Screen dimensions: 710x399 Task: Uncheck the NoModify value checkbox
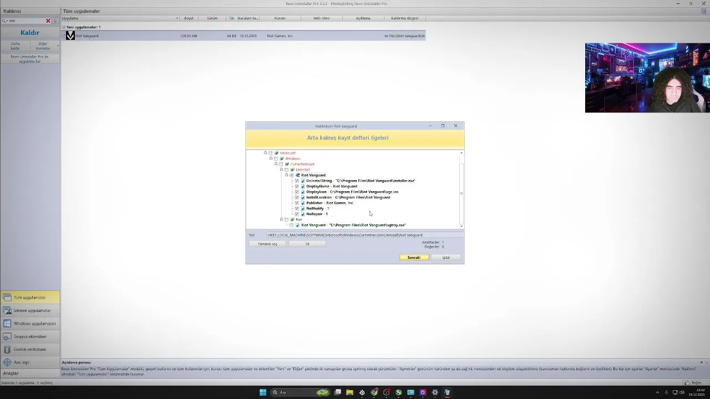(297, 208)
